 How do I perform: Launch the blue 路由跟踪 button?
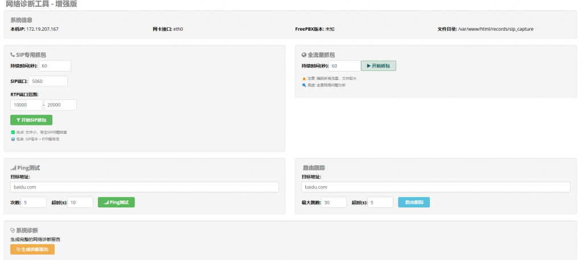point(413,202)
